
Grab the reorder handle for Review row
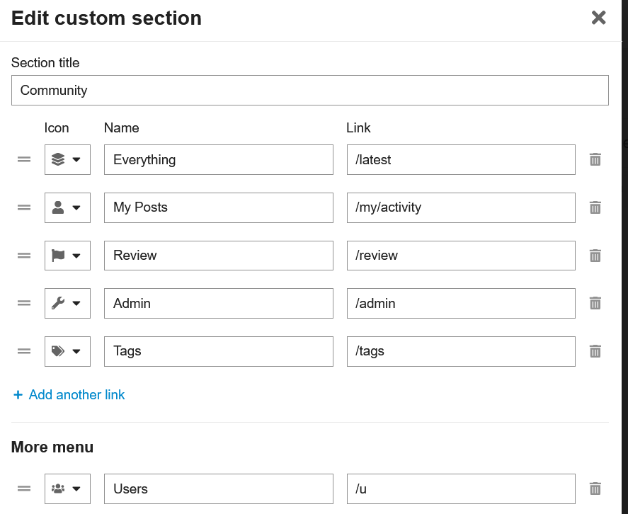pos(24,255)
